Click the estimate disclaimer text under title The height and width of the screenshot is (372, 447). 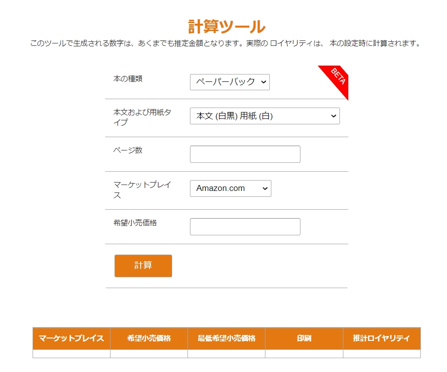pyautogui.click(x=225, y=43)
